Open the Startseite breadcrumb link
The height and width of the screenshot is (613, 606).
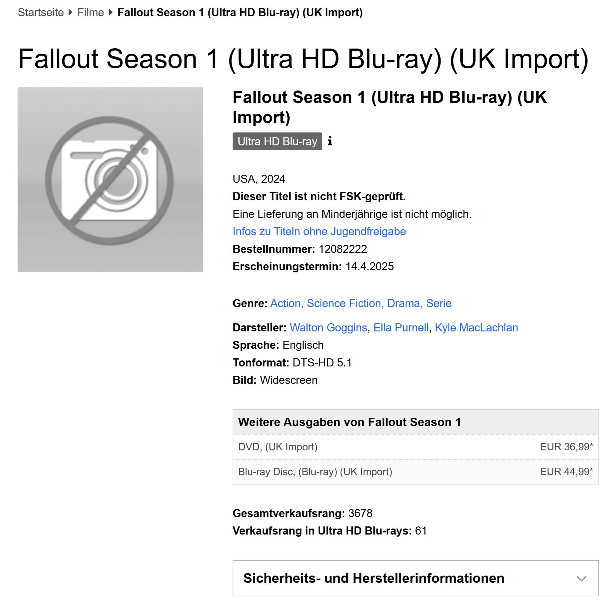[41, 12]
